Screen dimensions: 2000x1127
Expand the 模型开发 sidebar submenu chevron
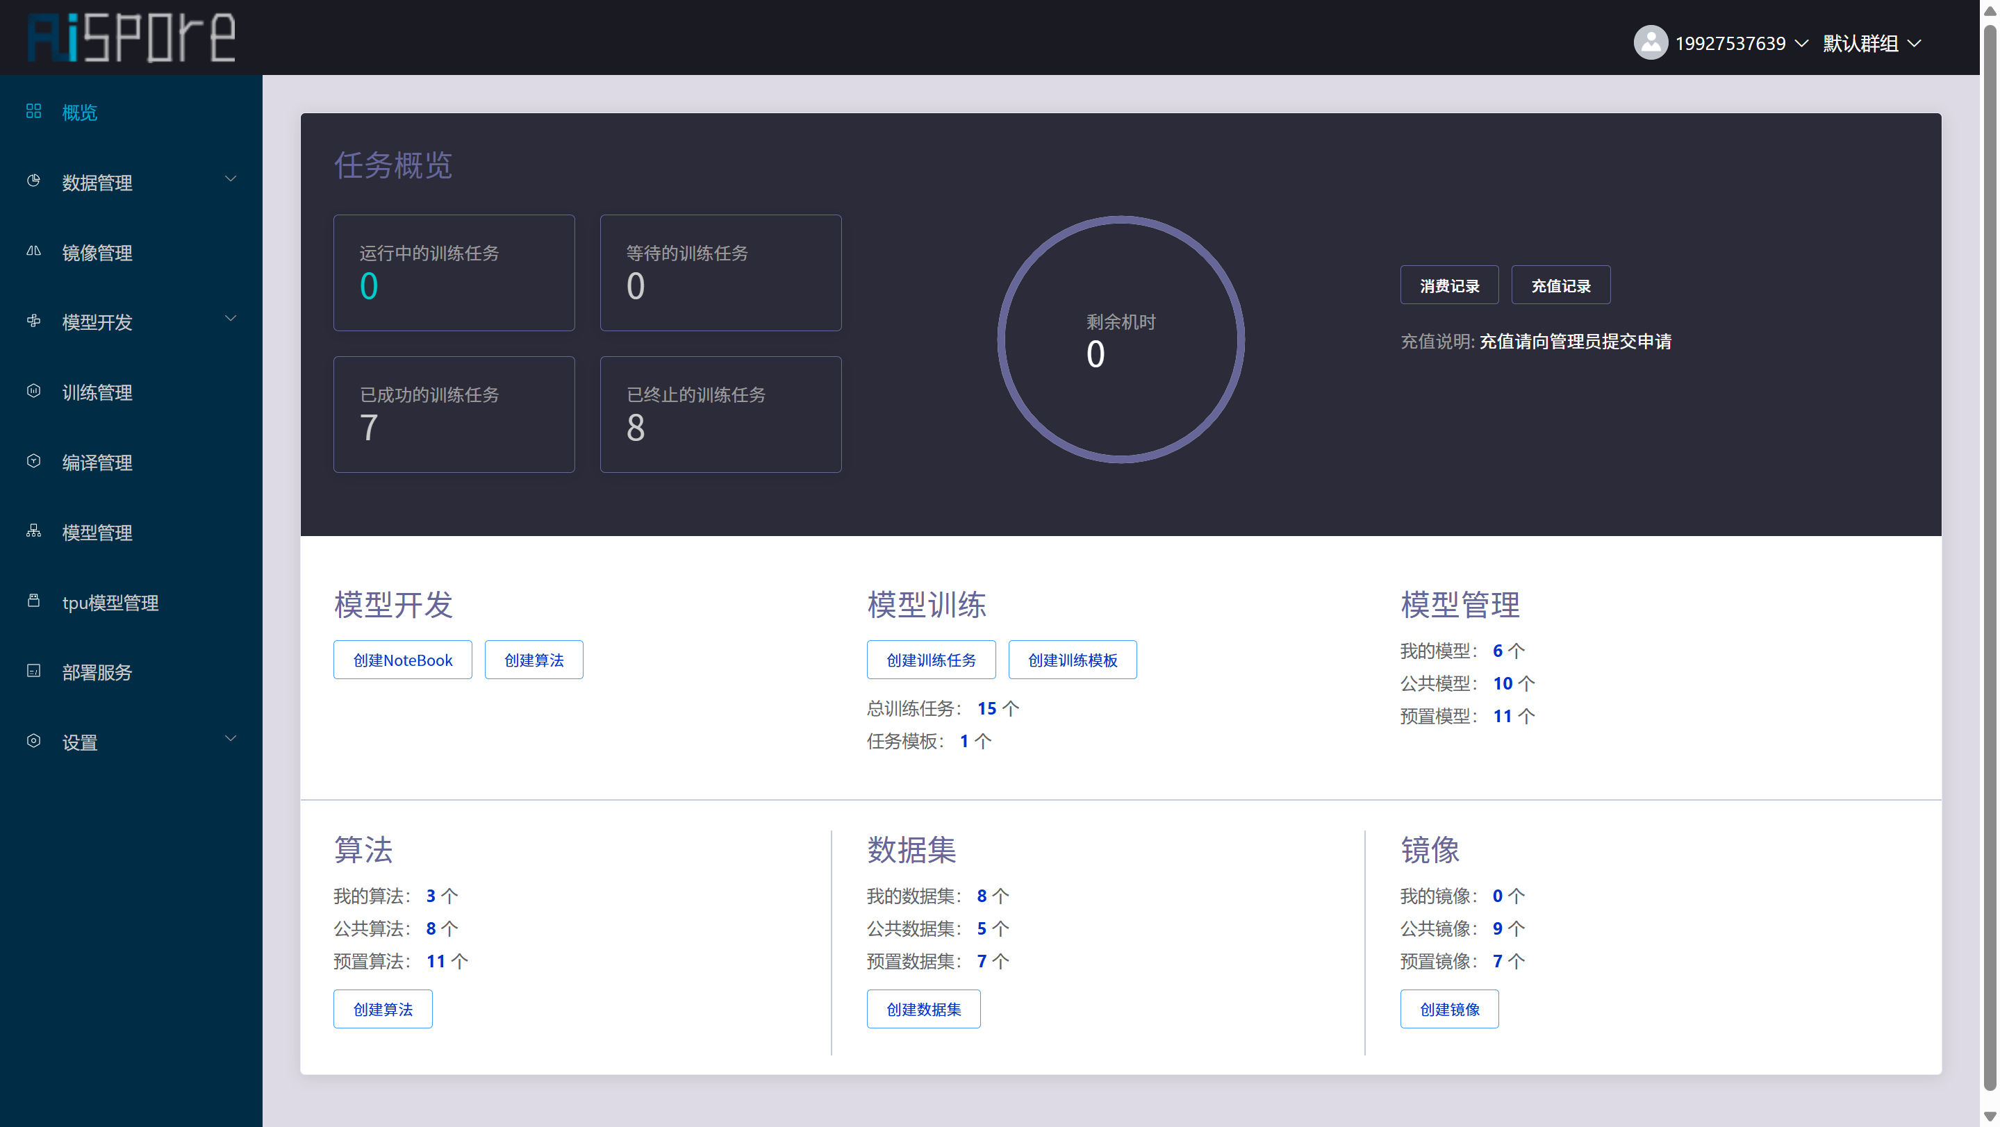231,319
